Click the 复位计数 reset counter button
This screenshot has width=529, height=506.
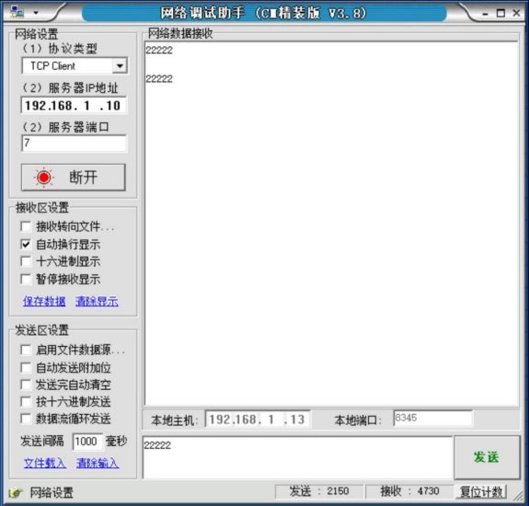[x=482, y=491]
